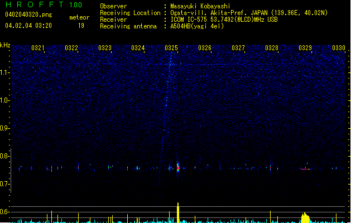Click the meteor label
The image size is (351, 223).
pos(79,17)
